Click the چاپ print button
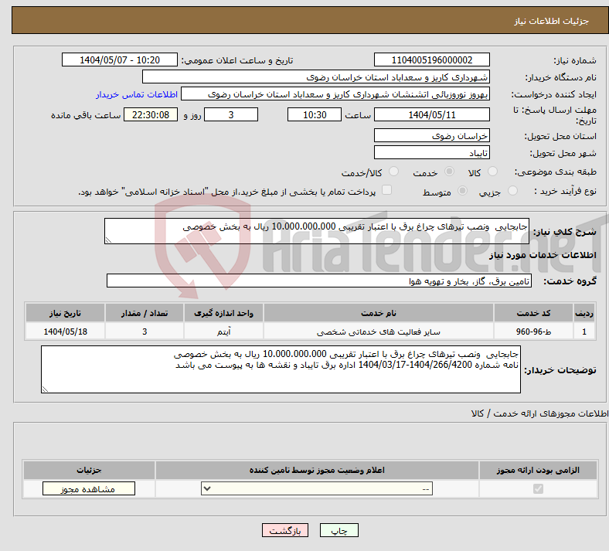Screen dimensions: 609x551 (339, 530)
